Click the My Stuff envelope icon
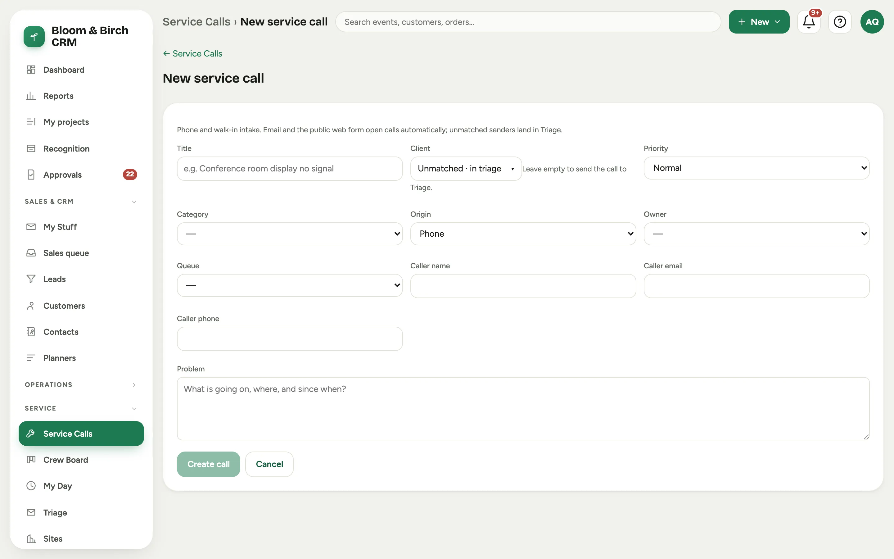The height and width of the screenshot is (559, 894). pyautogui.click(x=31, y=227)
